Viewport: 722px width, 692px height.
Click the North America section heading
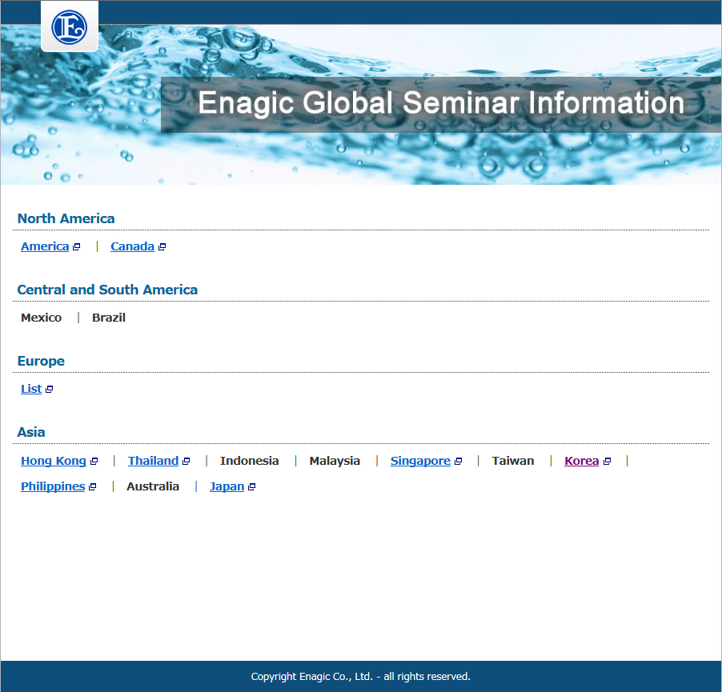pos(66,218)
